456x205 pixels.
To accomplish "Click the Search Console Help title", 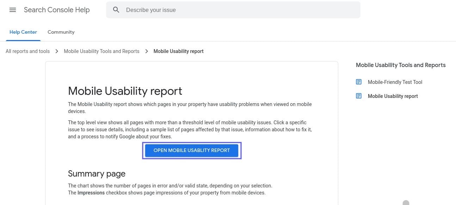I will [x=57, y=10].
